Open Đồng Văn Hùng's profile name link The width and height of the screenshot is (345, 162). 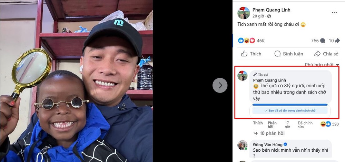[x=268, y=144]
